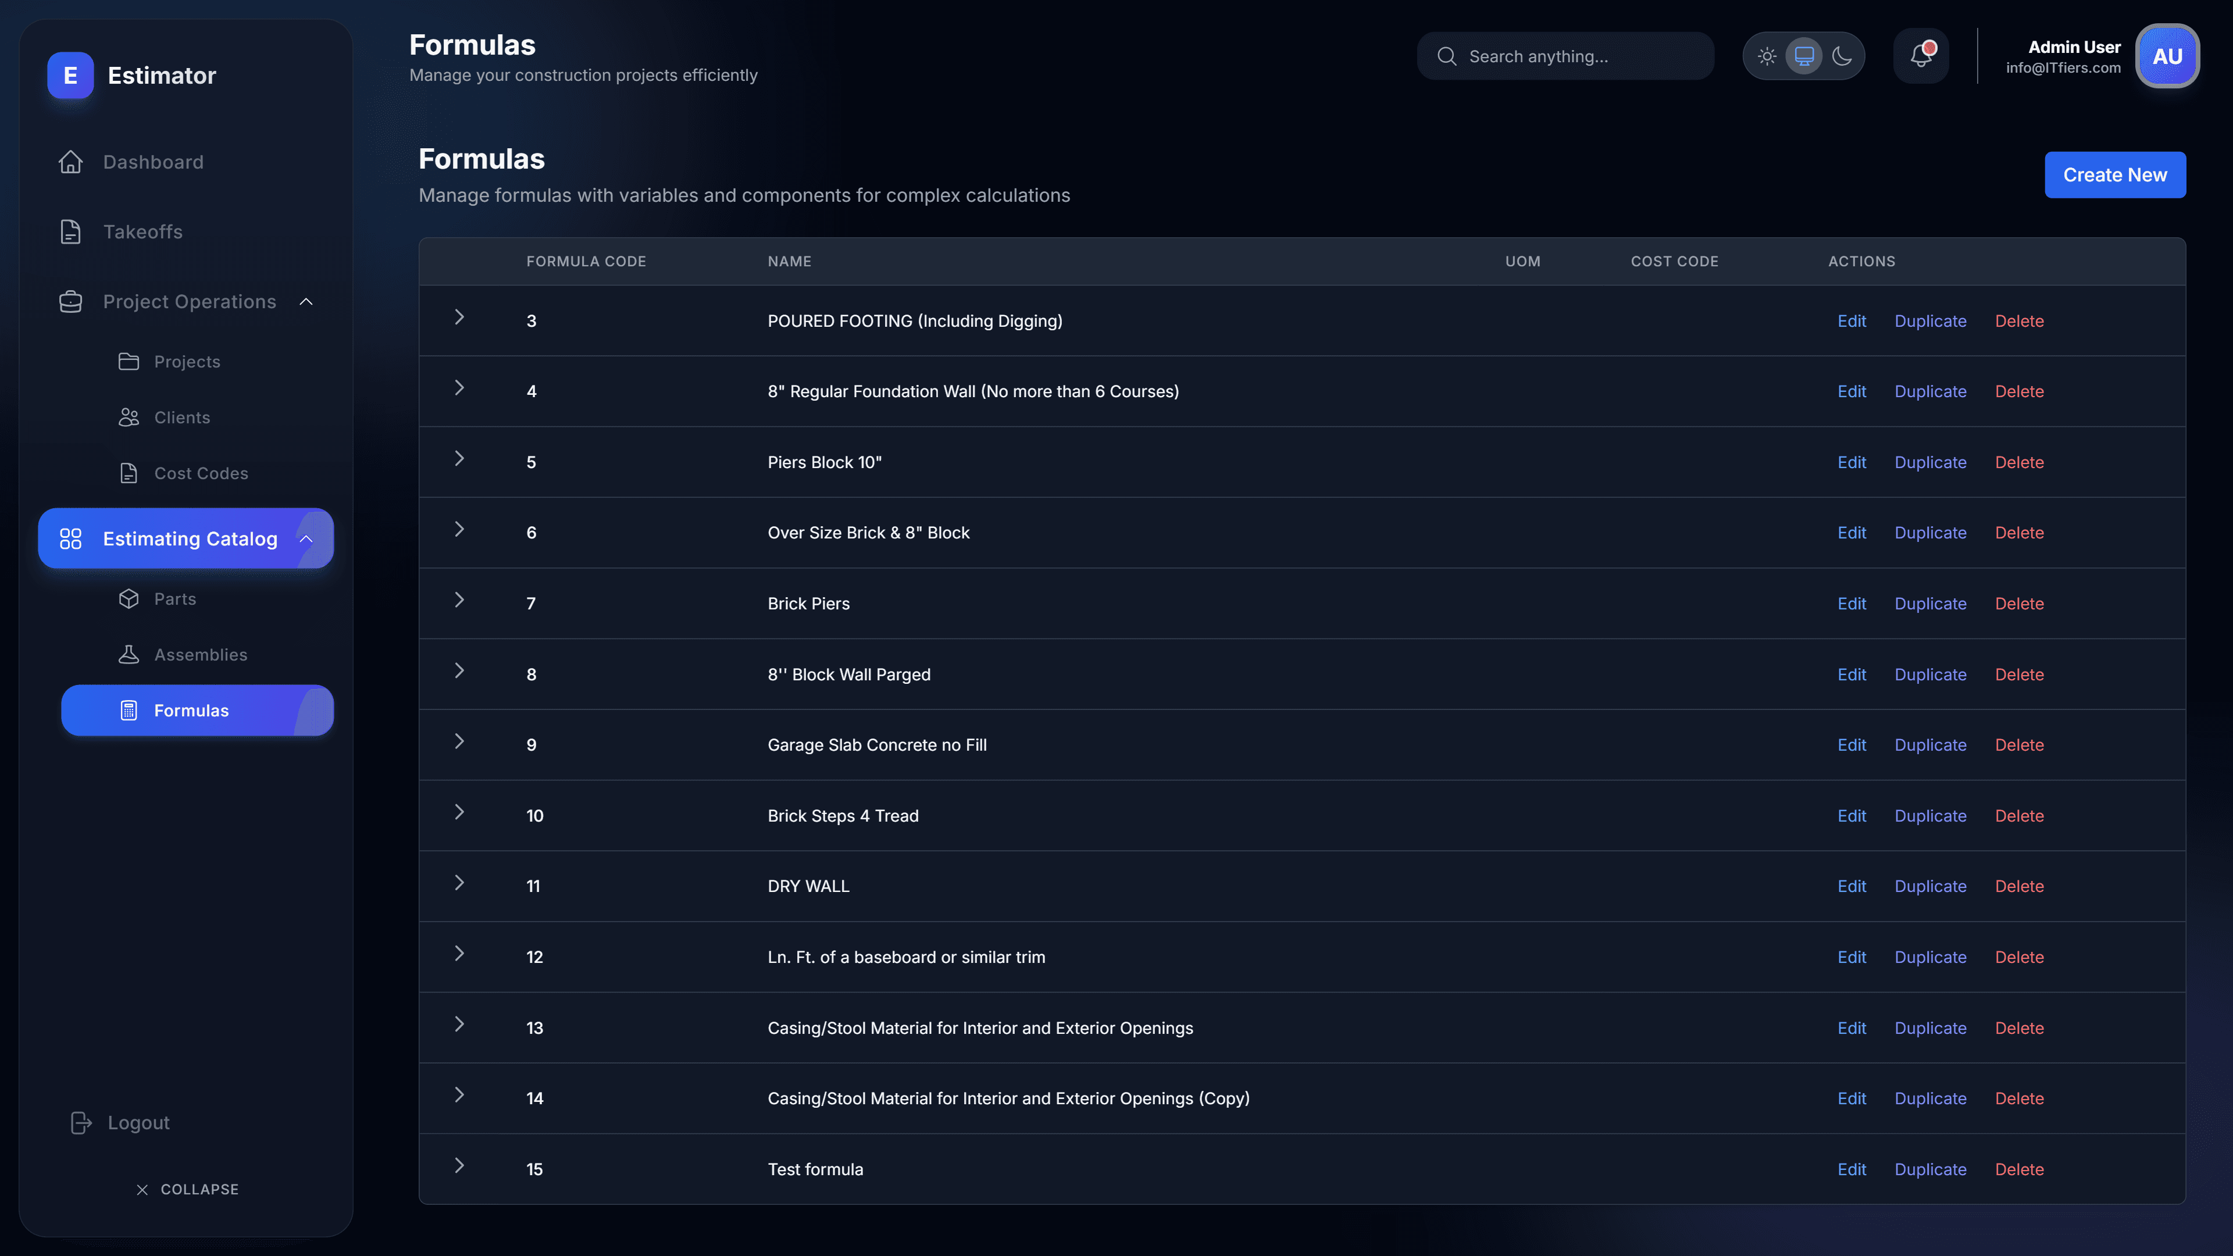Duplicate formula 14 Casing/Stool (Copy)
Viewport: 2233px width, 1256px height.
coord(1929,1098)
